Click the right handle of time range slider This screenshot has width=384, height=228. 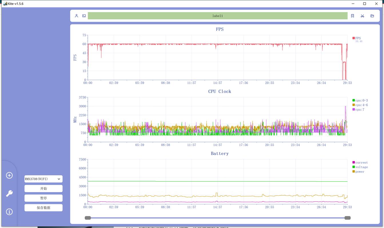[347, 218]
